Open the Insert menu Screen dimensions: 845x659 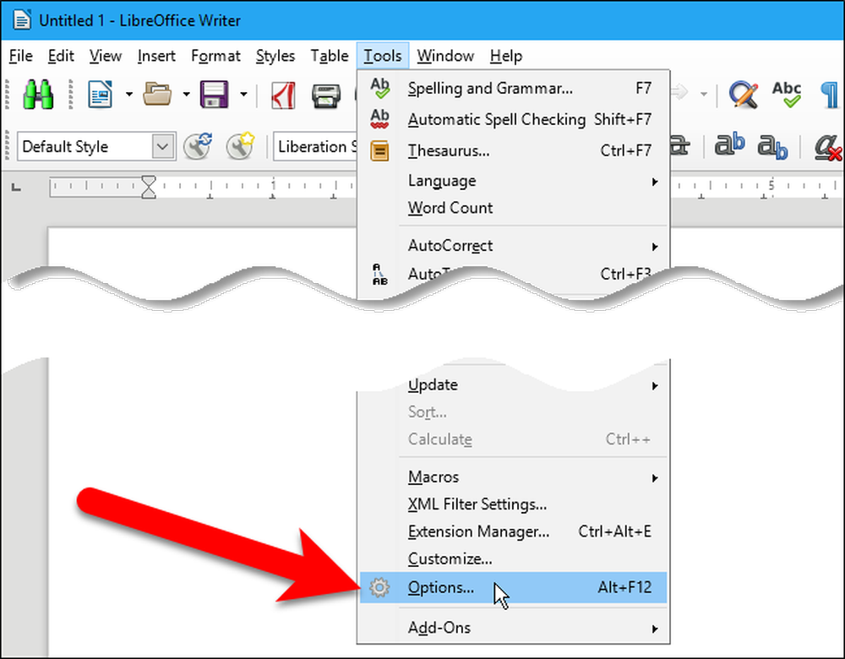(x=156, y=56)
